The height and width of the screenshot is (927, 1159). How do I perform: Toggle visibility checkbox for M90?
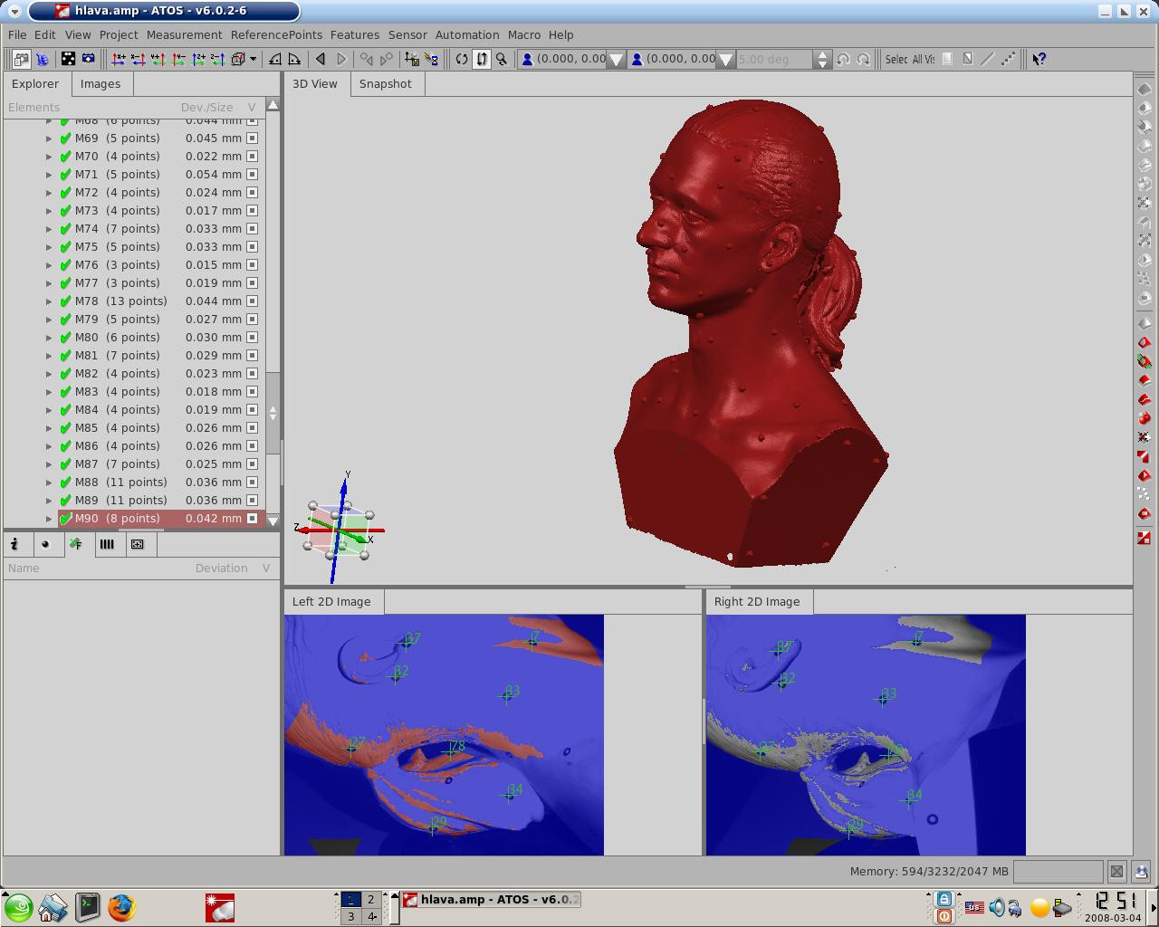pos(252,519)
